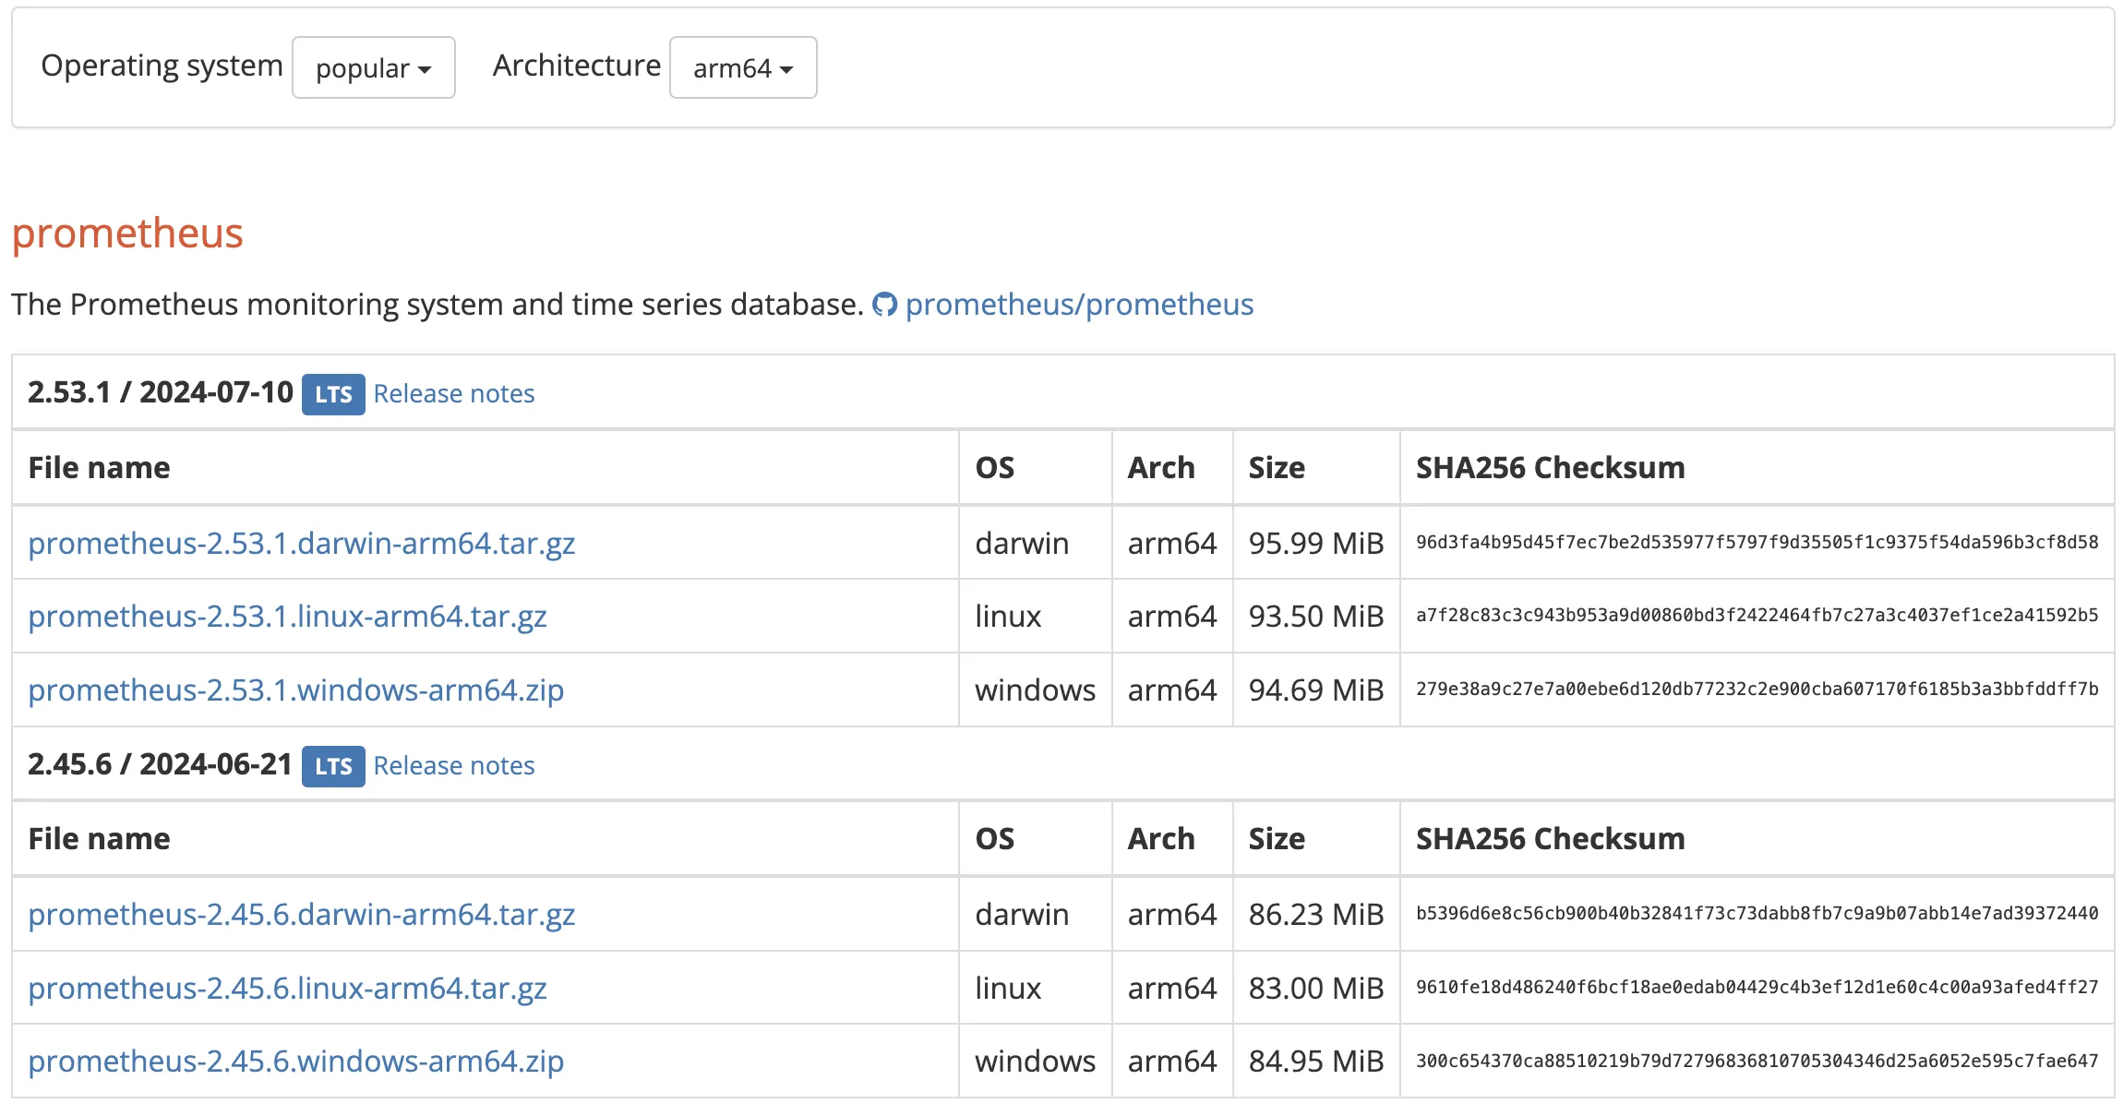
Task: Download prometheus-2.45.6.linux-arm64.tar.gz
Action: (287, 989)
